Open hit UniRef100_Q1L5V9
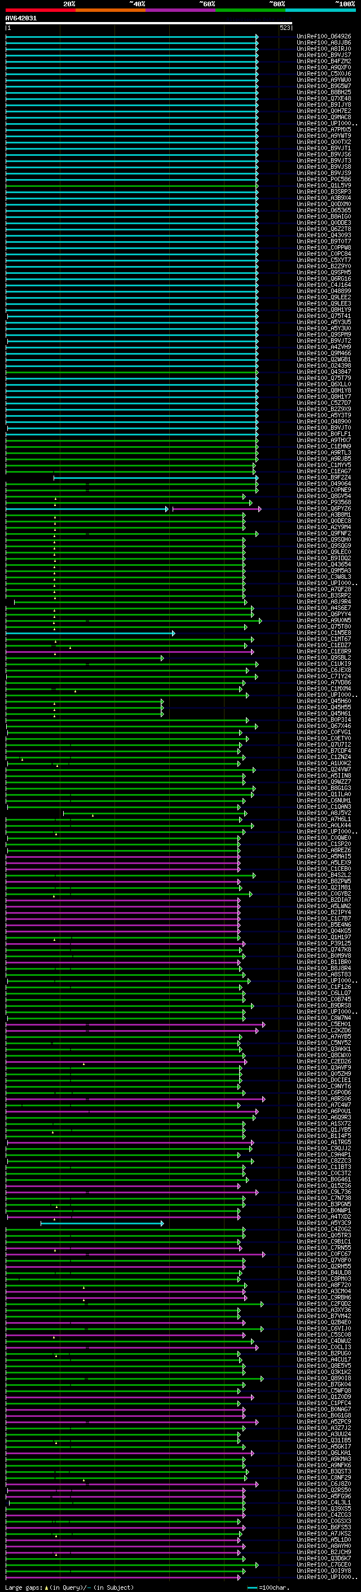361x1592 pixels. [x=324, y=185]
